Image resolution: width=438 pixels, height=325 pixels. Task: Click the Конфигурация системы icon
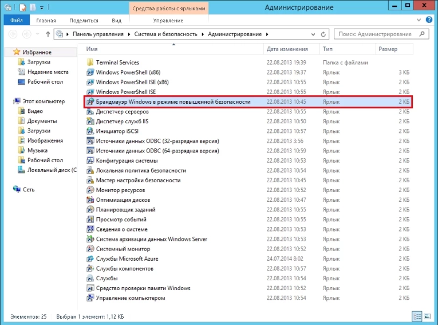click(90, 160)
